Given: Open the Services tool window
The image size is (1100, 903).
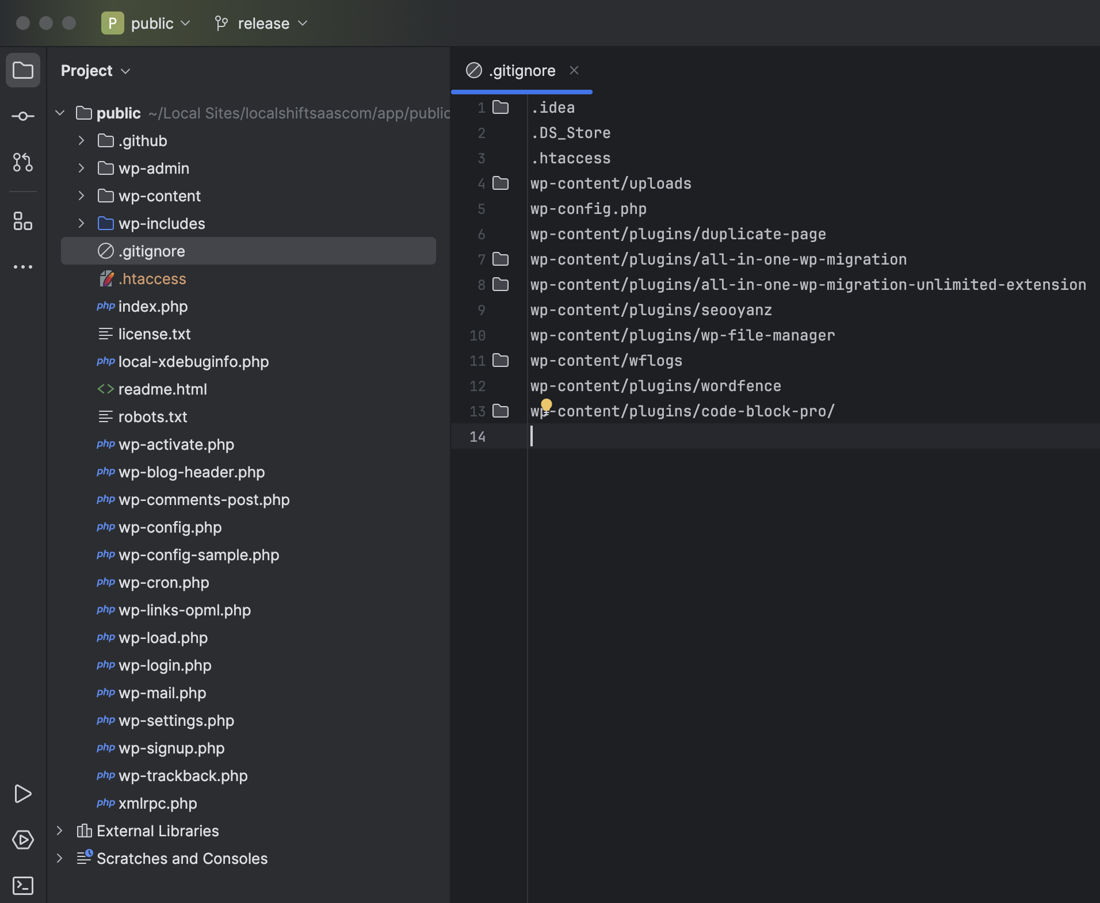Looking at the screenshot, I should click(23, 840).
